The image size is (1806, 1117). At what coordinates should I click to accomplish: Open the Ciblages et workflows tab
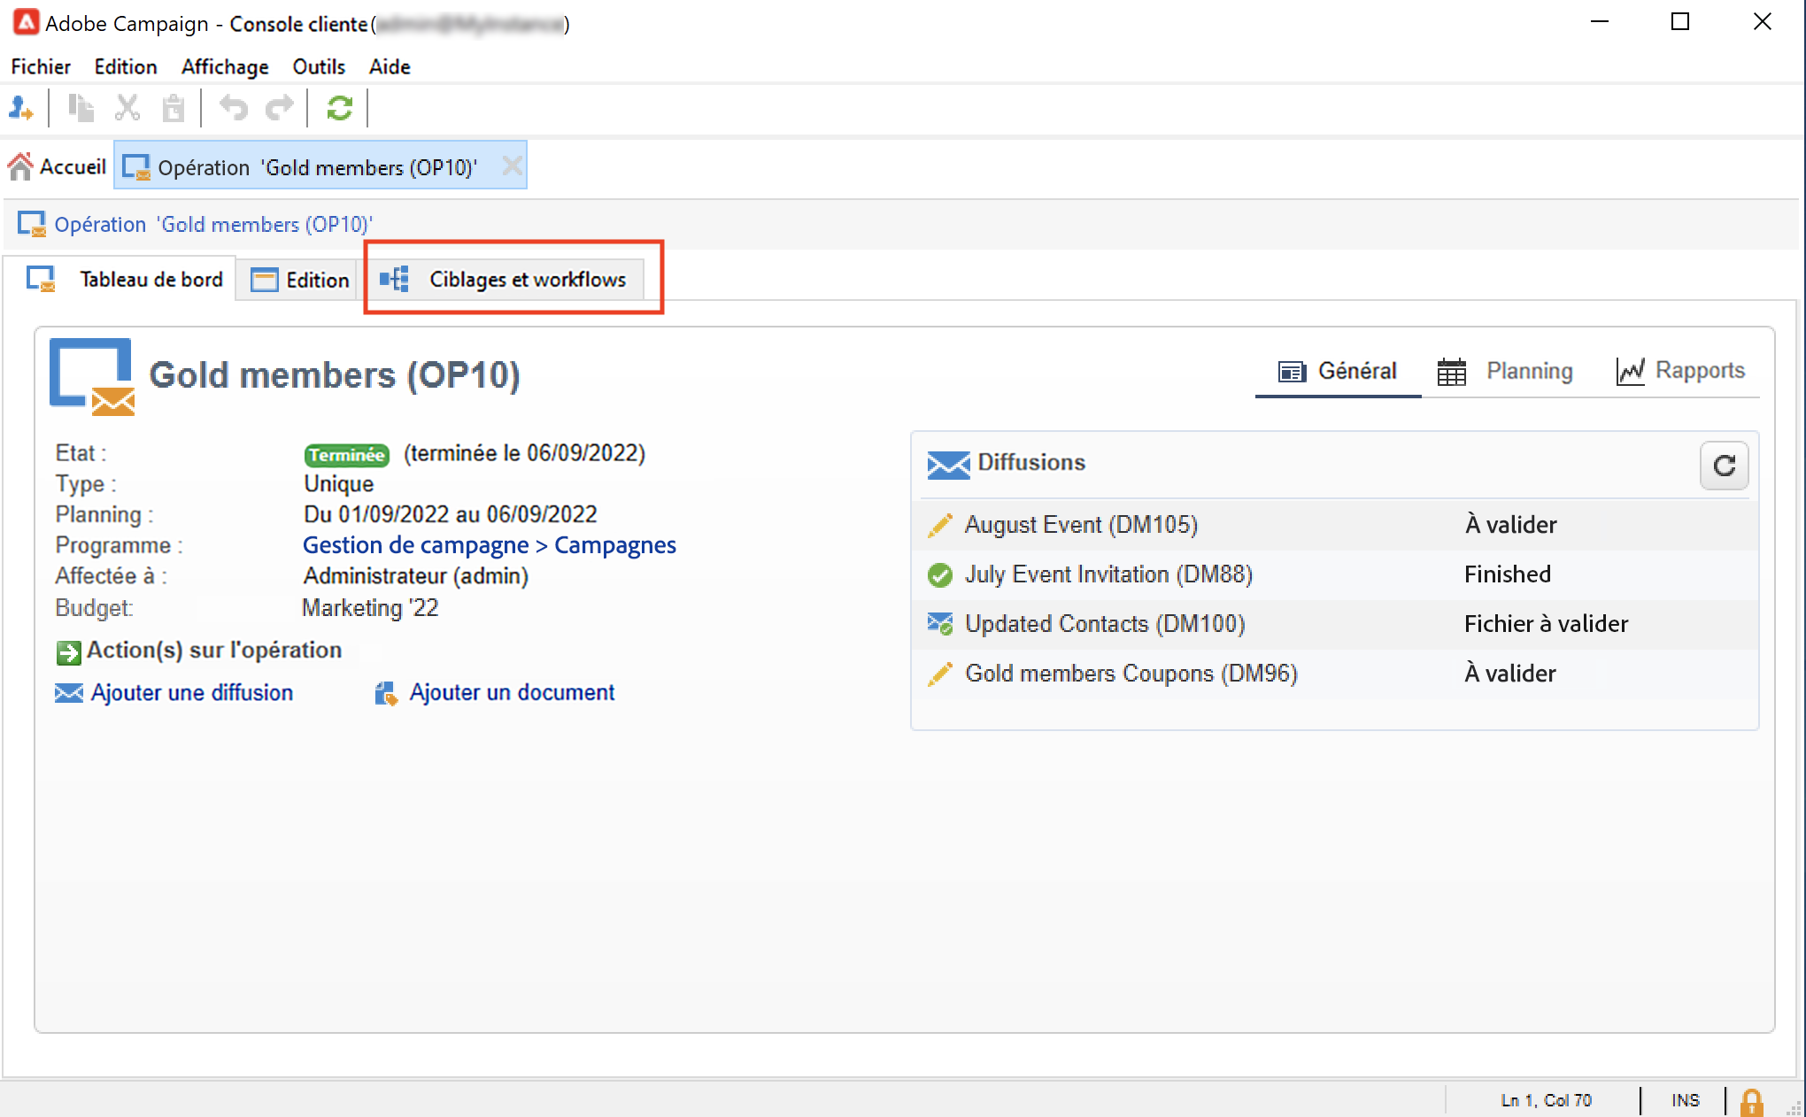pyautogui.click(x=526, y=280)
